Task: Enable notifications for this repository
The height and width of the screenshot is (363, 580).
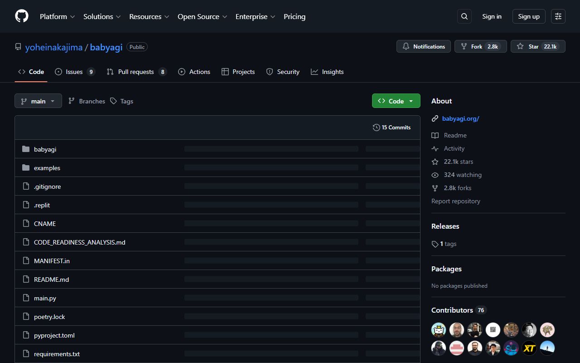Action: [x=423, y=46]
